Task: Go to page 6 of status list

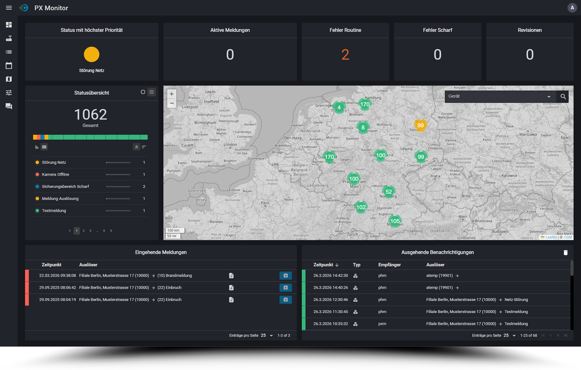Action: coord(104,231)
